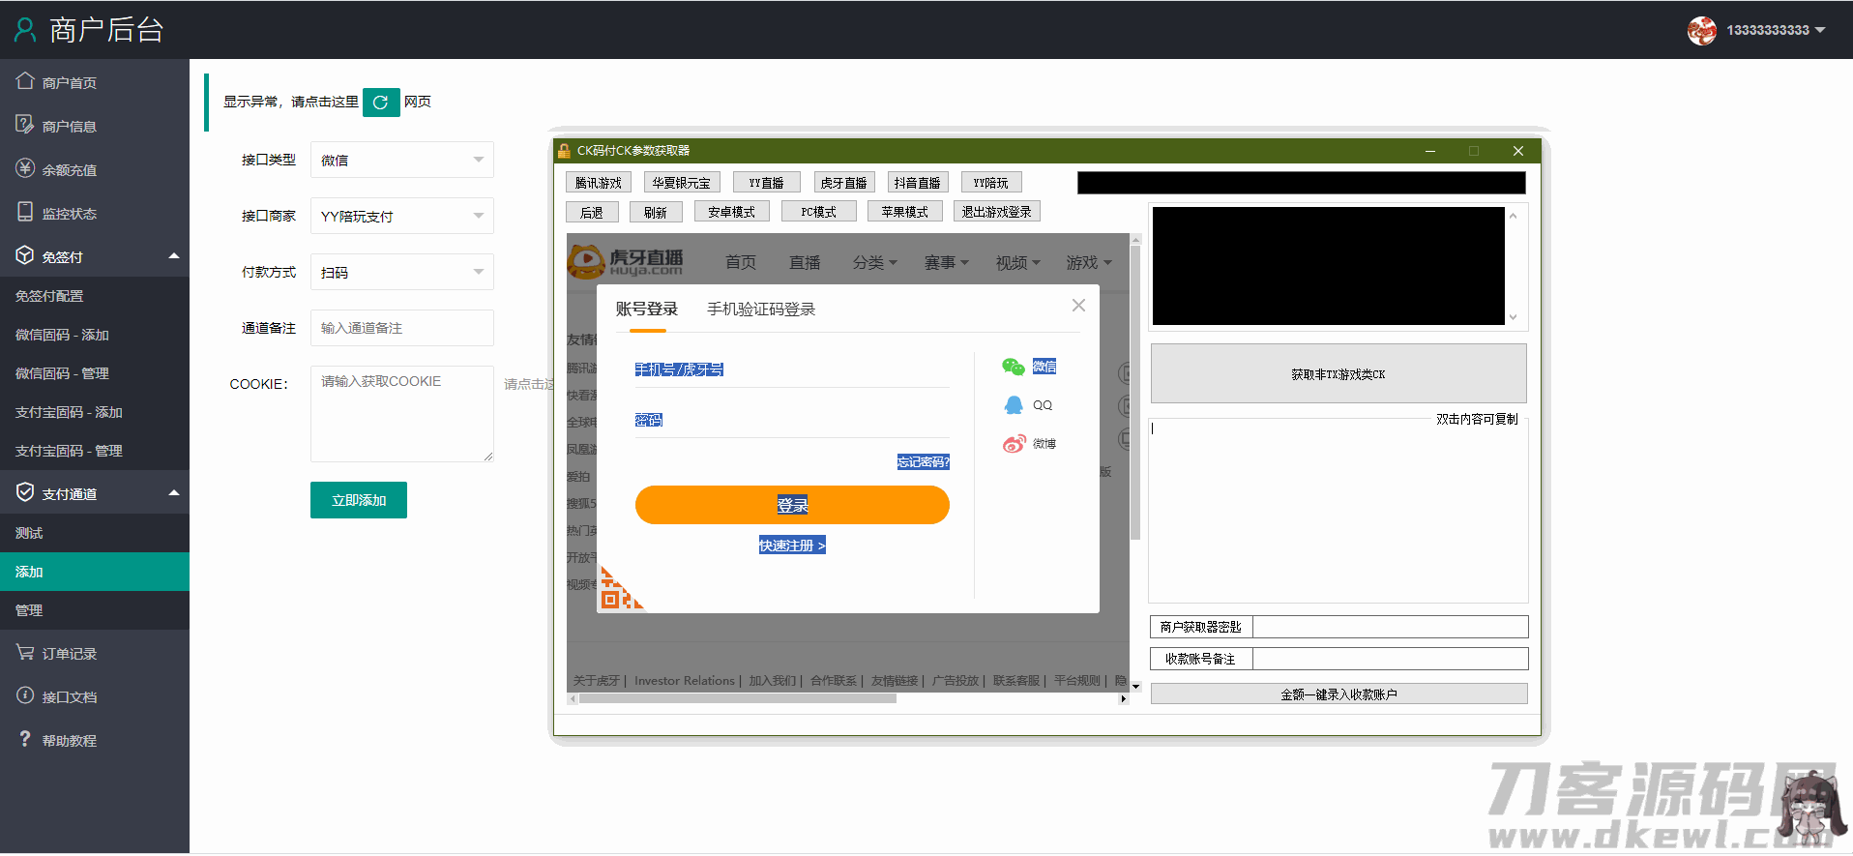Click the WeChat login icon
The width and height of the screenshot is (1853, 856).
(x=1013, y=367)
